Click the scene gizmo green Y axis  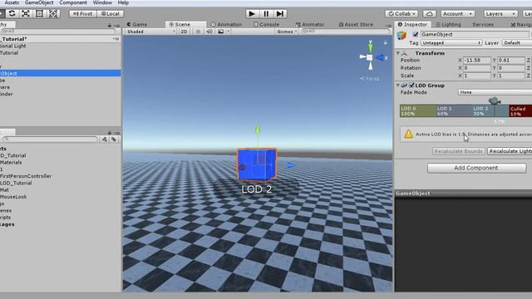370,47
